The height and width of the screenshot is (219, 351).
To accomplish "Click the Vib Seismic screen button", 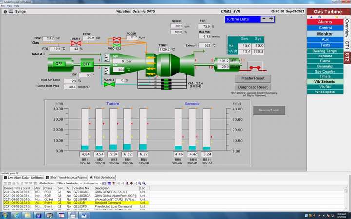I will coord(325,82).
